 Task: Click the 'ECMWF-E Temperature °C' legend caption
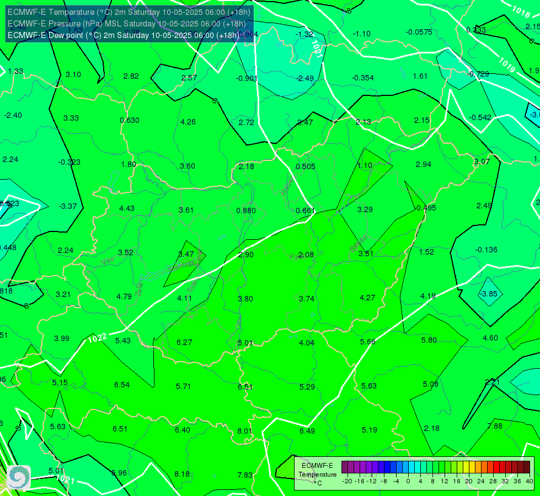click(x=317, y=475)
